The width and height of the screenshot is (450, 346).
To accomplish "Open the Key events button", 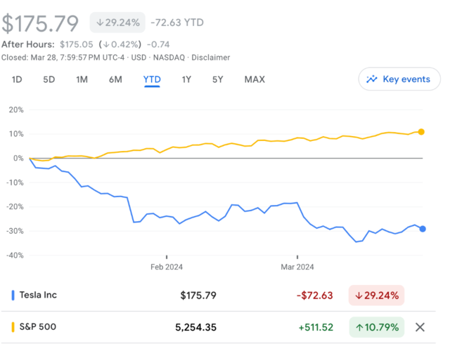I will 398,79.
